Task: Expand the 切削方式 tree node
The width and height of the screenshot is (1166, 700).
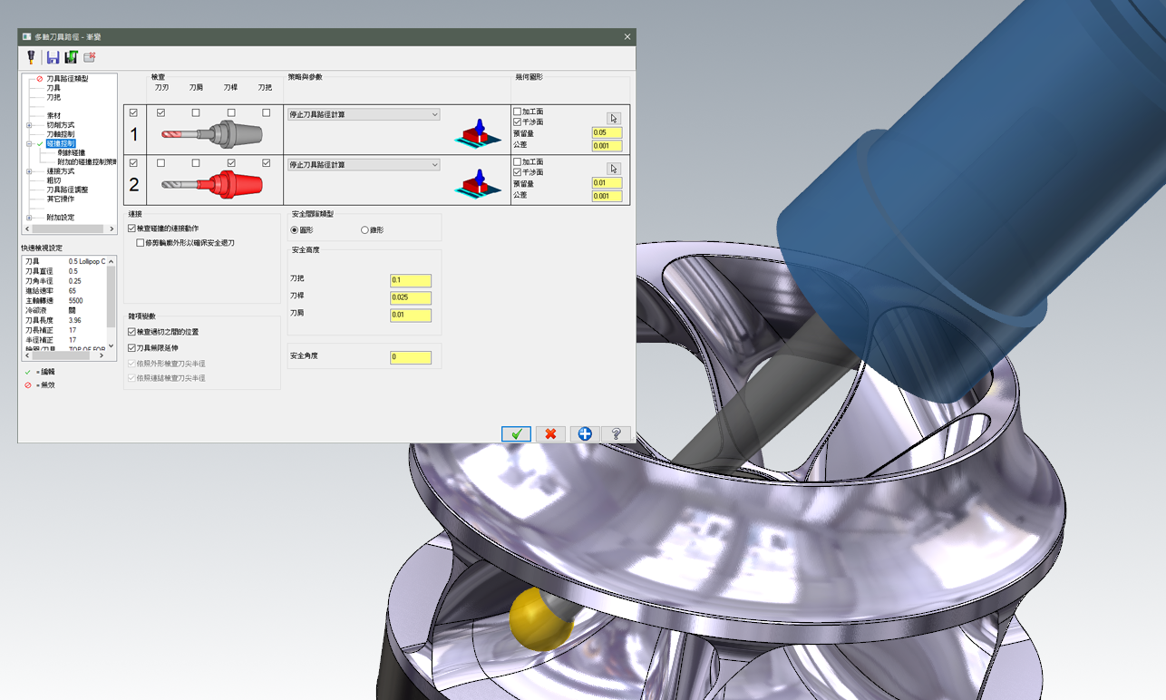Action: point(29,125)
